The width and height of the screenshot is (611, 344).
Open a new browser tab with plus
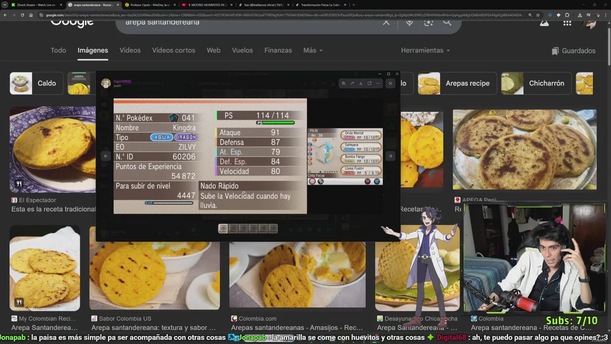353,5
